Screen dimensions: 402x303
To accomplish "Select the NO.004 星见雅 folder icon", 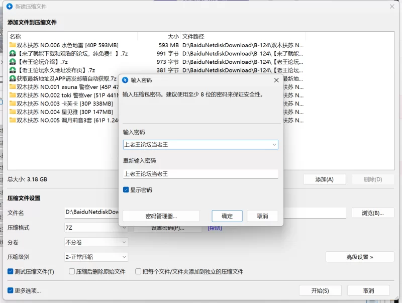I will click(x=13, y=112).
